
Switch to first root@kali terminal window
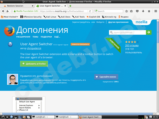[43, 117]
